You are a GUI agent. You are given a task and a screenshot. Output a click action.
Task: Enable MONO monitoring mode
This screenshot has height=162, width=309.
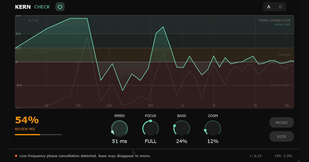click(x=281, y=122)
